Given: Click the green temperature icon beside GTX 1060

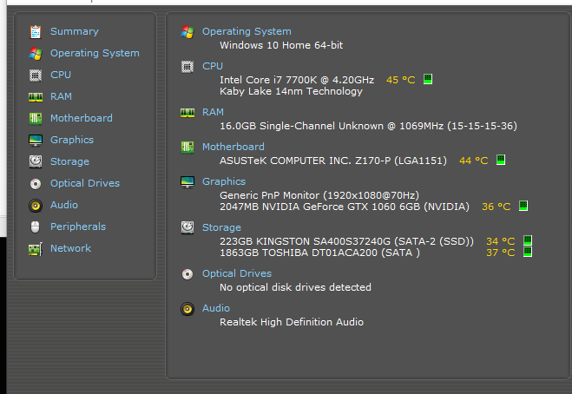Looking at the screenshot, I should tap(523, 207).
